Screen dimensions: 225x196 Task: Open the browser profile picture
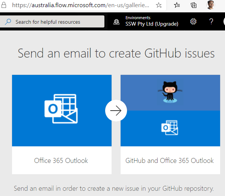pos(211,5)
